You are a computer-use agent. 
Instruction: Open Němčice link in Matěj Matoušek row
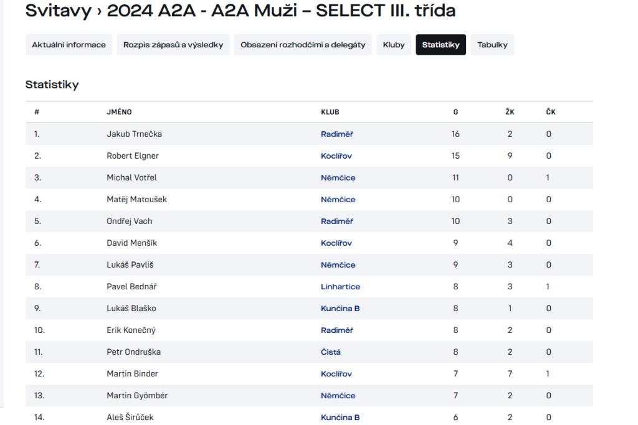[338, 200]
